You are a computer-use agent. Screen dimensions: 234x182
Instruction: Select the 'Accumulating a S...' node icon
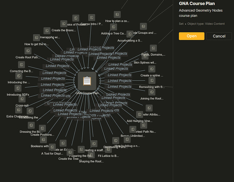point(130,34)
